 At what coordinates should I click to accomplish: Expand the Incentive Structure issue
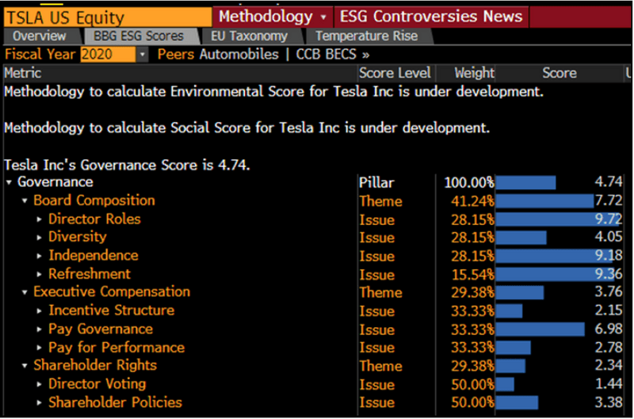point(39,310)
